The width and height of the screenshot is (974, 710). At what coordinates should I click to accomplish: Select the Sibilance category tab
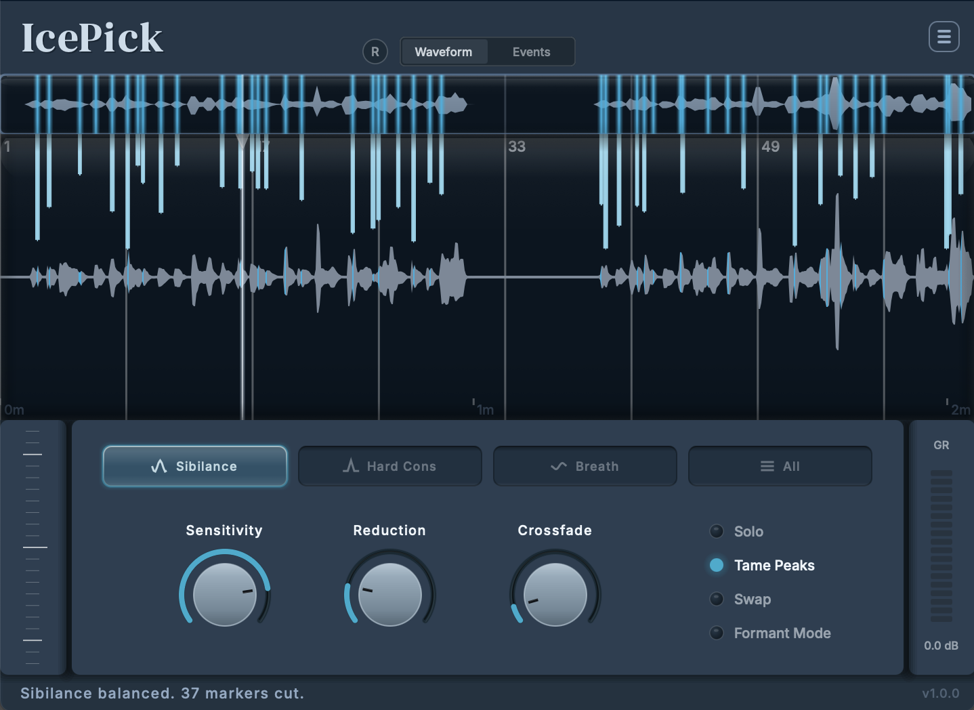(195, 466)
